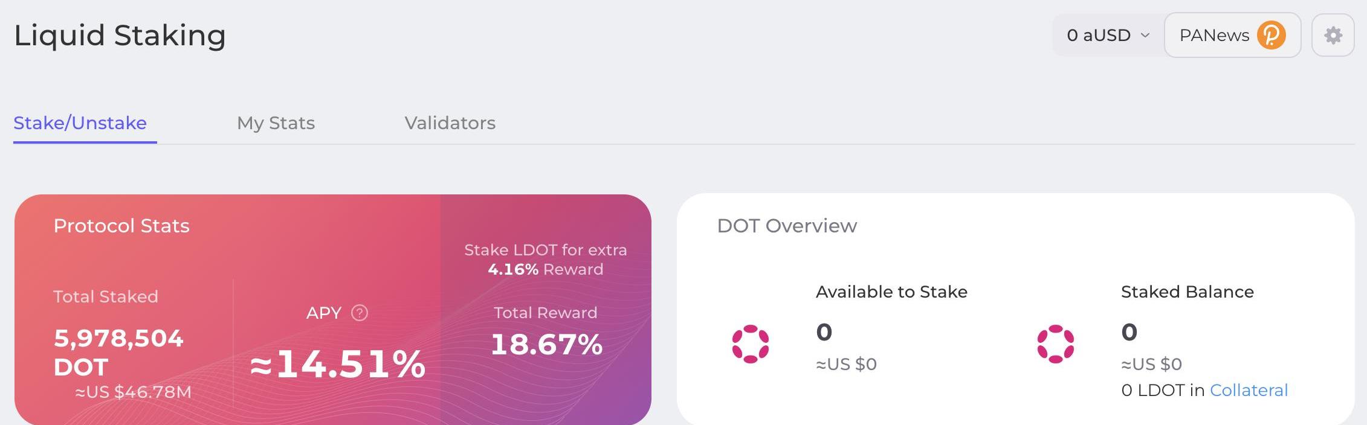Click the DOT logo beside Available to Stake
The width and height of the screenshot is (1367, 425).
tap(750, 344)
